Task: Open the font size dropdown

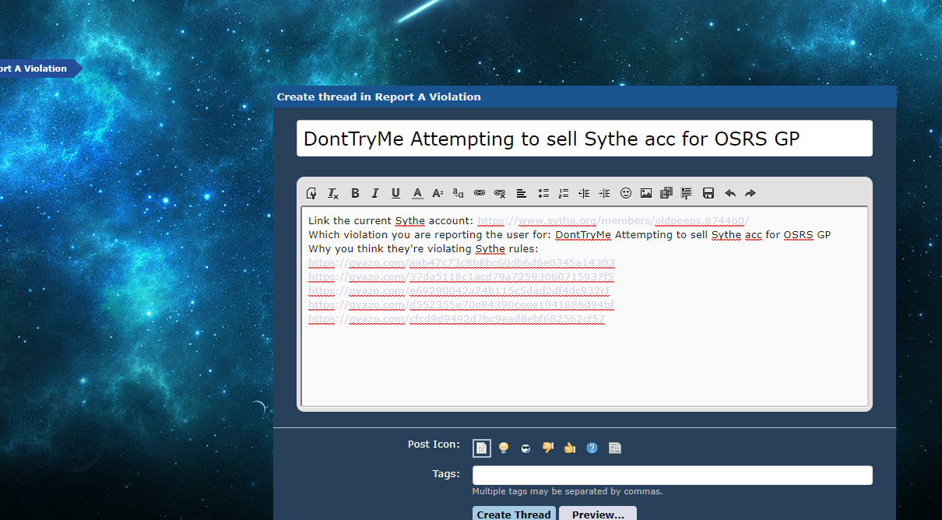Action: tap(438, 193)
